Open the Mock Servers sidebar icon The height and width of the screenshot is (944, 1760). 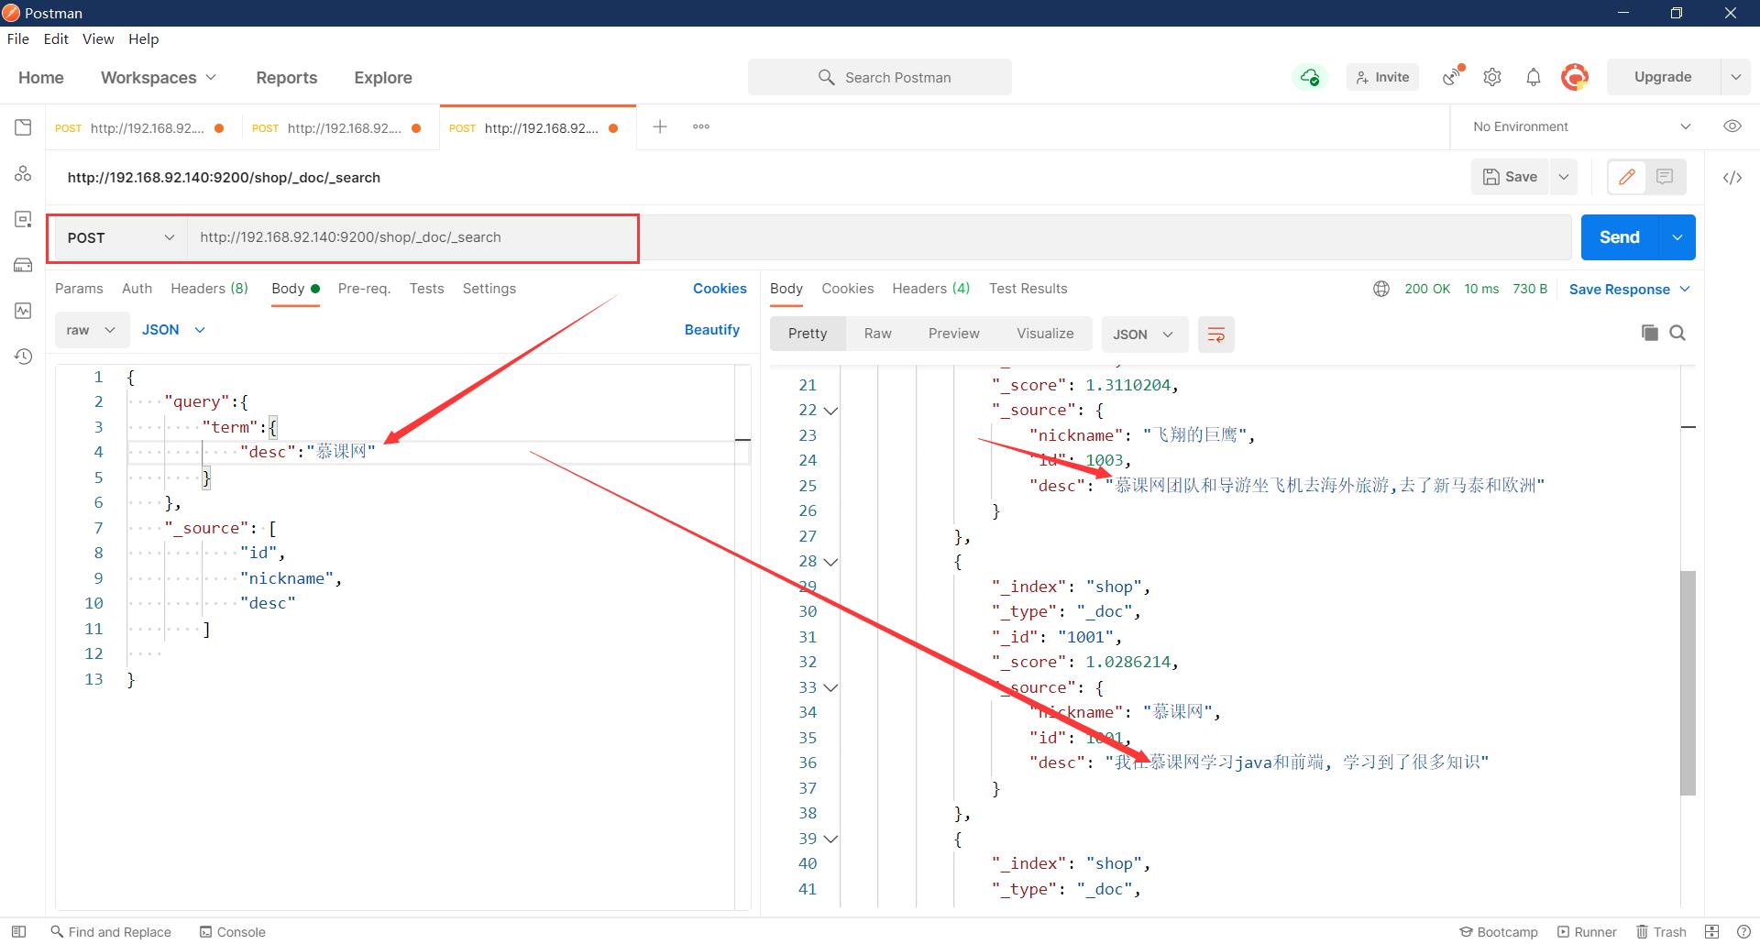coord(23,265)
